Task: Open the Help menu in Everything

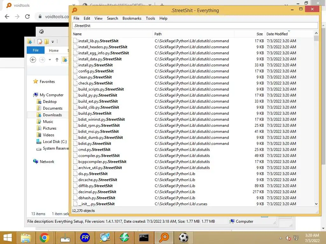Action: tap(163, 18)
